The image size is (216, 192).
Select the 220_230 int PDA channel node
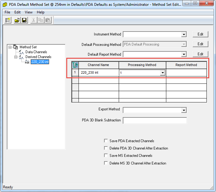tap(40, 62)
